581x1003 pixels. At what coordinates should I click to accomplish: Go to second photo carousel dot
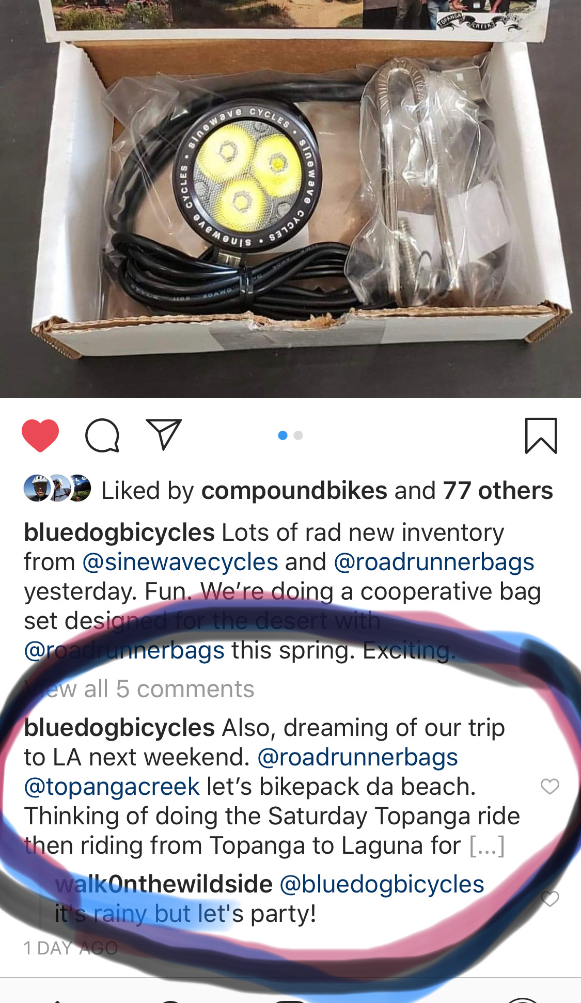(x=298, y=435)
